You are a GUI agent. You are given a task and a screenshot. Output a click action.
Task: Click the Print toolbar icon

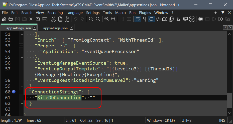[45, 19]
